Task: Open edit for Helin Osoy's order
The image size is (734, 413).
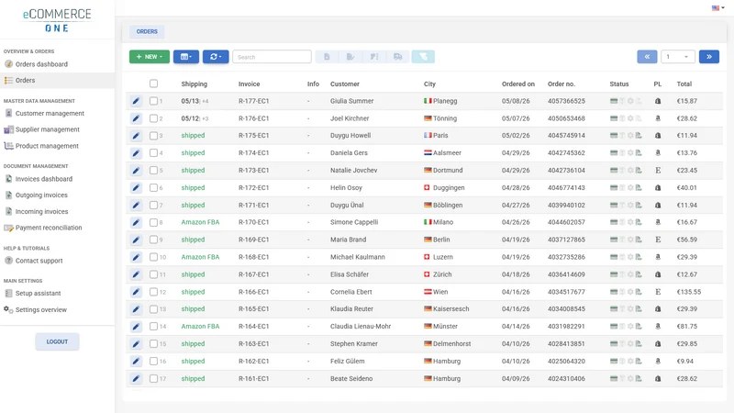Action: pyautogui.click(x=136, y=188)
